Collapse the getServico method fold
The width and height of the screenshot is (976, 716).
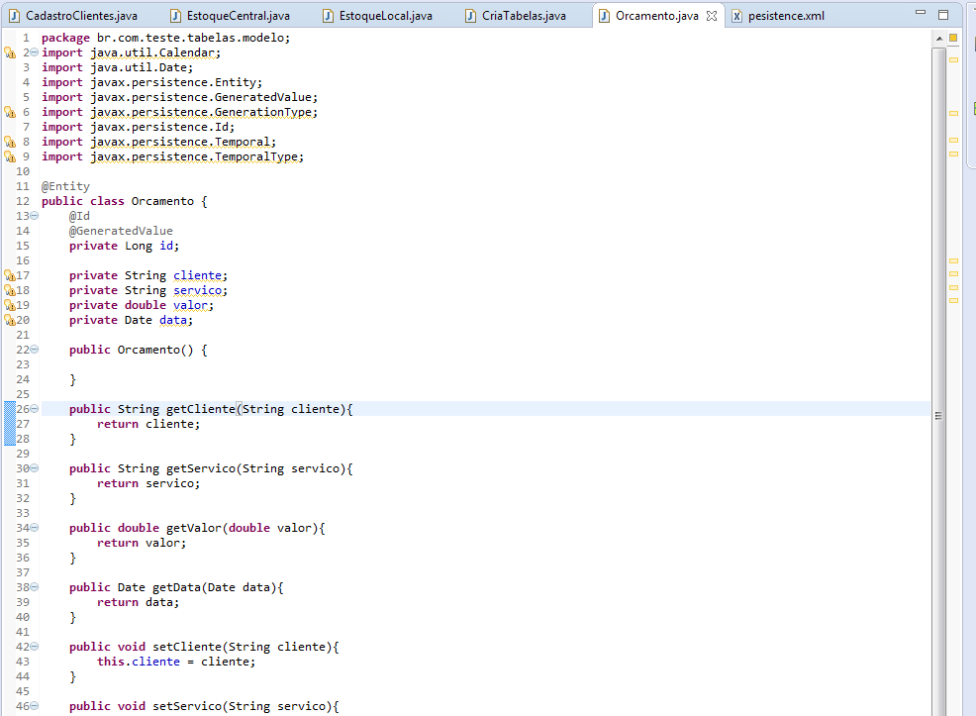point(35,468)
